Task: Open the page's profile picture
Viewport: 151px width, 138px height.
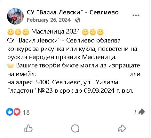Action: click(x=15, y=16)
